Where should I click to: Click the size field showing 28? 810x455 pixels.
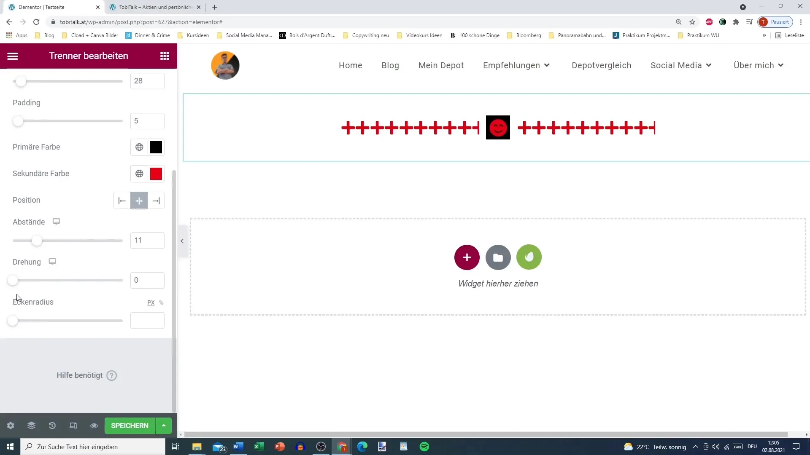tap(147, 81)
